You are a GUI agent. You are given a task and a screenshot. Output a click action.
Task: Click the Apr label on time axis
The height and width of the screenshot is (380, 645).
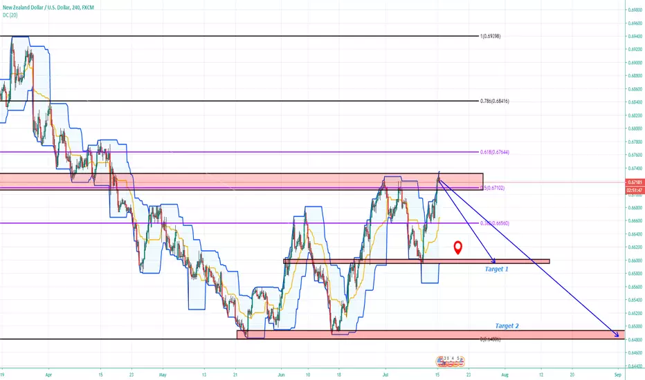(48, 374)
